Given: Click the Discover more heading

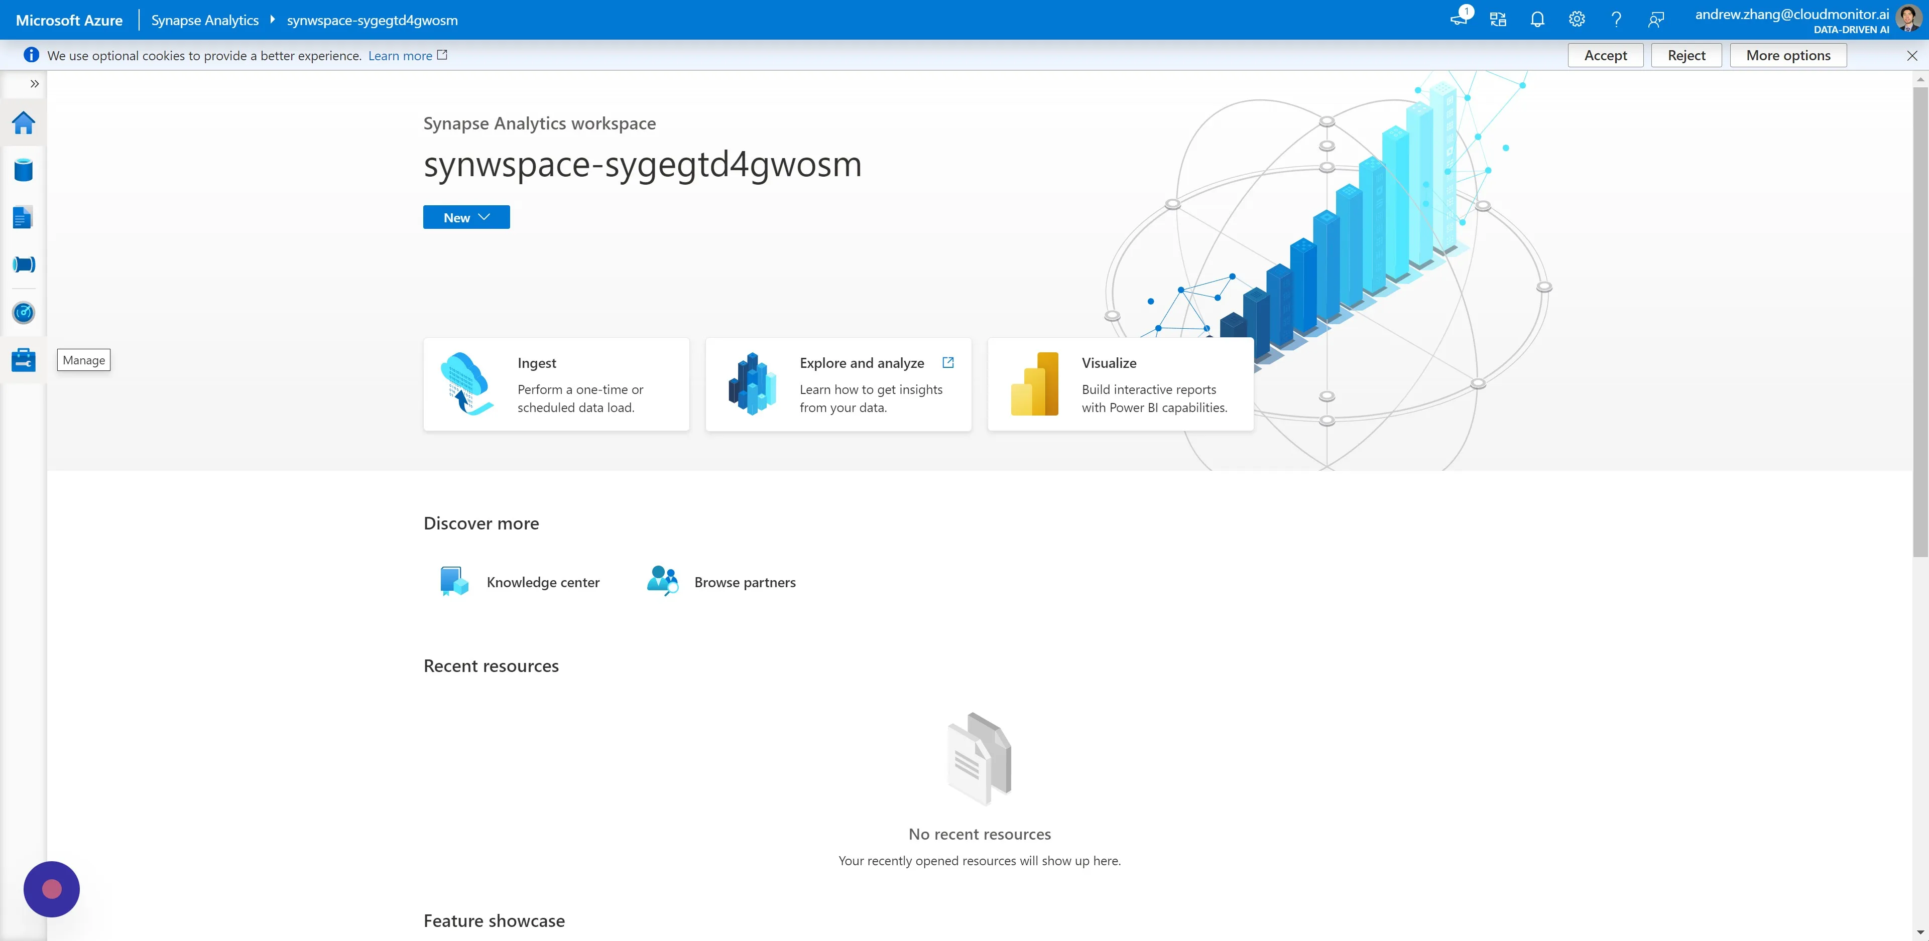Looking at the screenshot, I should (x=481, y=523).
